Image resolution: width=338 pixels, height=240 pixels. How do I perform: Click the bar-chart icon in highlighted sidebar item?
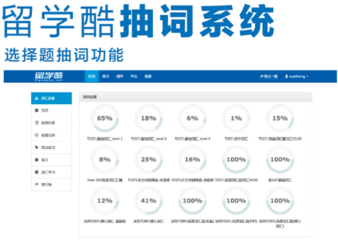tap(37, 99)
